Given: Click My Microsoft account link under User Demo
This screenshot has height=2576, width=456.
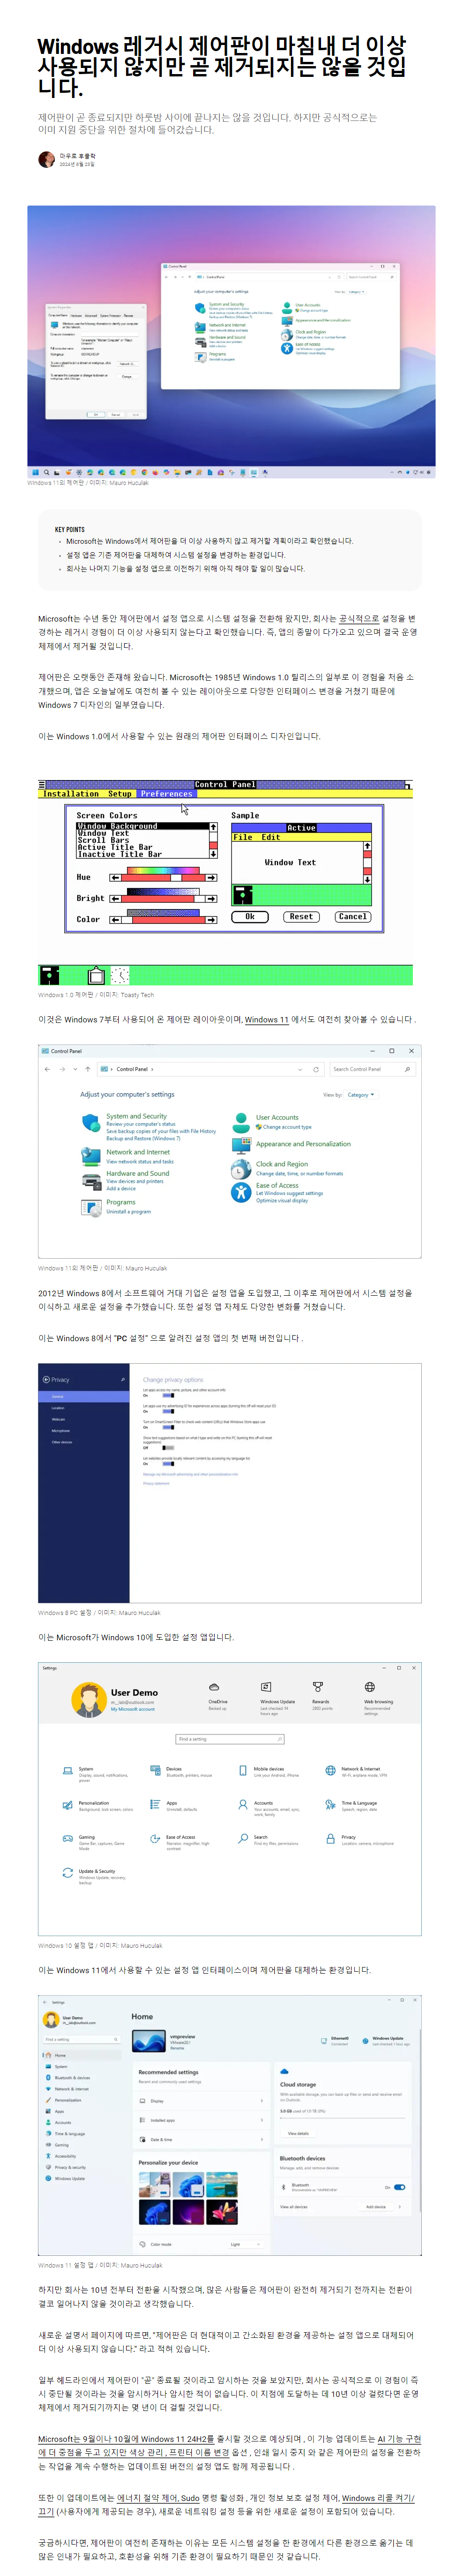Looking at the screenshot, I should (132, 1709).
